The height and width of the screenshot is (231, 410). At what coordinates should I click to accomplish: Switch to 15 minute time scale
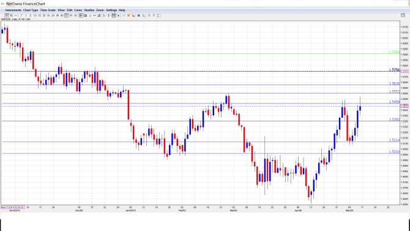[40, 16]
